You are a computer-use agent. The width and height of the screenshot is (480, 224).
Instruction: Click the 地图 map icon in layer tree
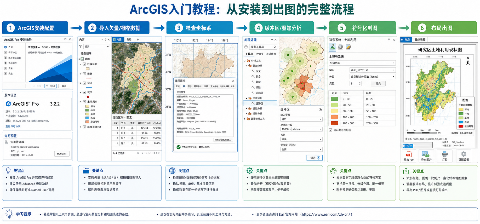(x=82, y=59)
